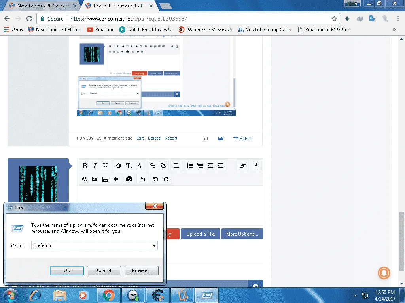Open the YouTube bookmark
Viewport: 405px width, 303px height.
click(101, 30)
